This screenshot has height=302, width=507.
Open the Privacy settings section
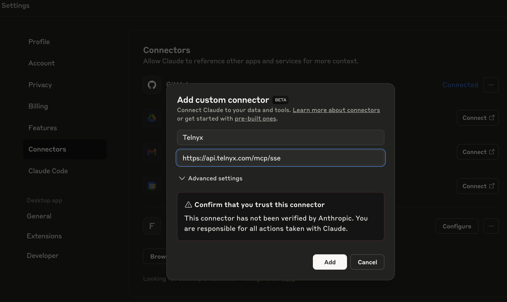(x=40, y=85)
